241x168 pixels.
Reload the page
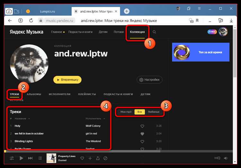click(31, 20)
